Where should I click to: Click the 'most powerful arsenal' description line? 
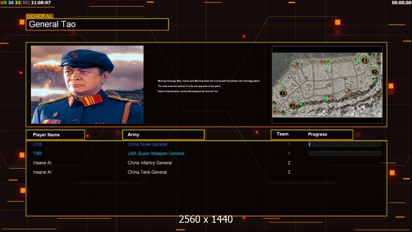pyautogui.click(x=189, y=86)
